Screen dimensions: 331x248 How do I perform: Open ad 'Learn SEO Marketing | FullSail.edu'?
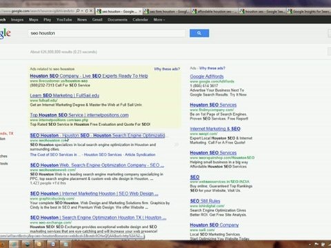point(65,95)
